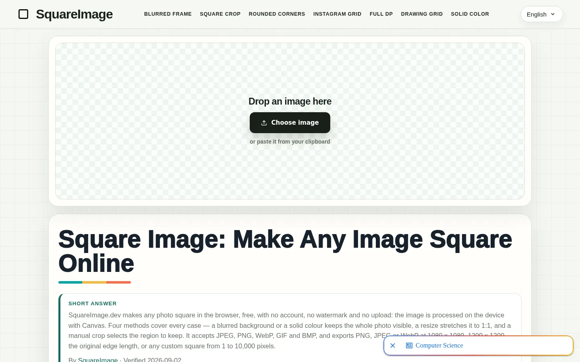Image resolution: width=580 pixels, height=362 pixels.
Task: Click the 'Drop an image here' text
Action: click(x=290, y=101)
